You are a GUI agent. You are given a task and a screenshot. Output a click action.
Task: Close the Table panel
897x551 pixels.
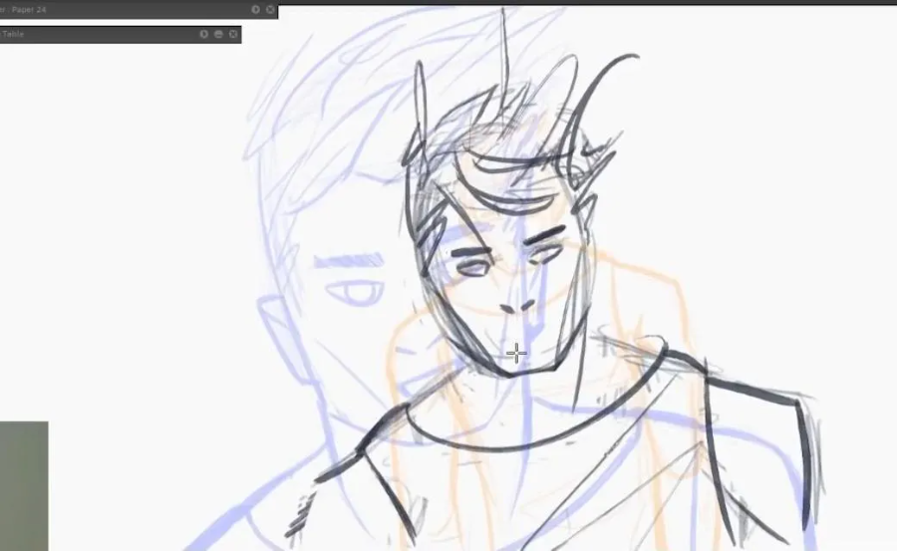click(x=233, y=34)
